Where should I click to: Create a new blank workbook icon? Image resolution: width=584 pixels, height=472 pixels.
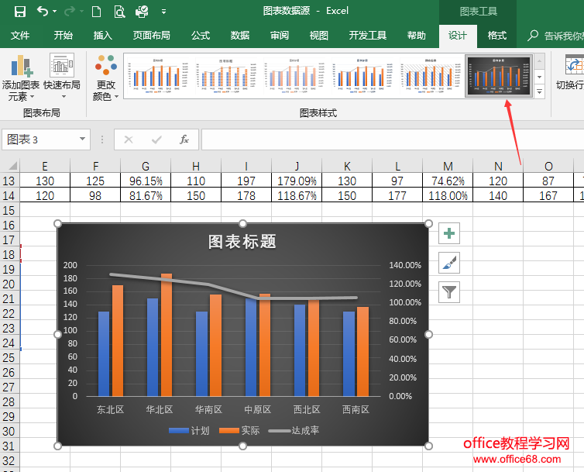(97, 12)
